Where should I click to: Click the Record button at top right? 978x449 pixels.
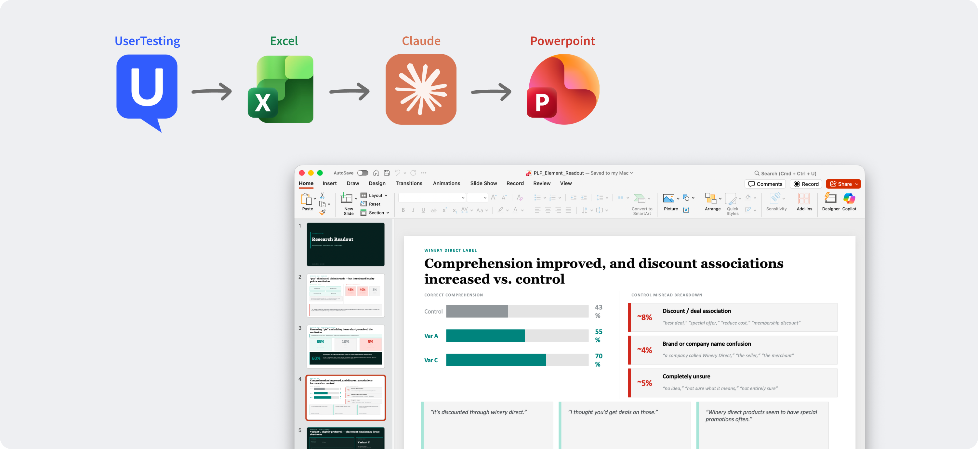point(806,184)
